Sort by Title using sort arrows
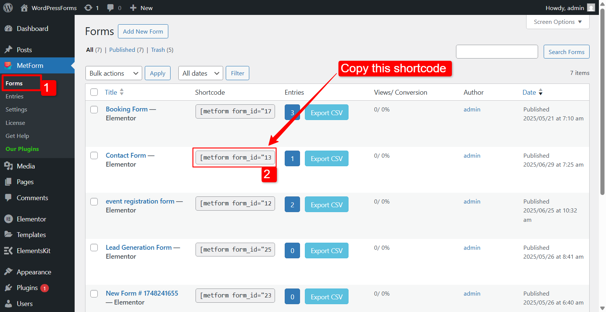This screenshot has width=606, height=312. point(122,92)
